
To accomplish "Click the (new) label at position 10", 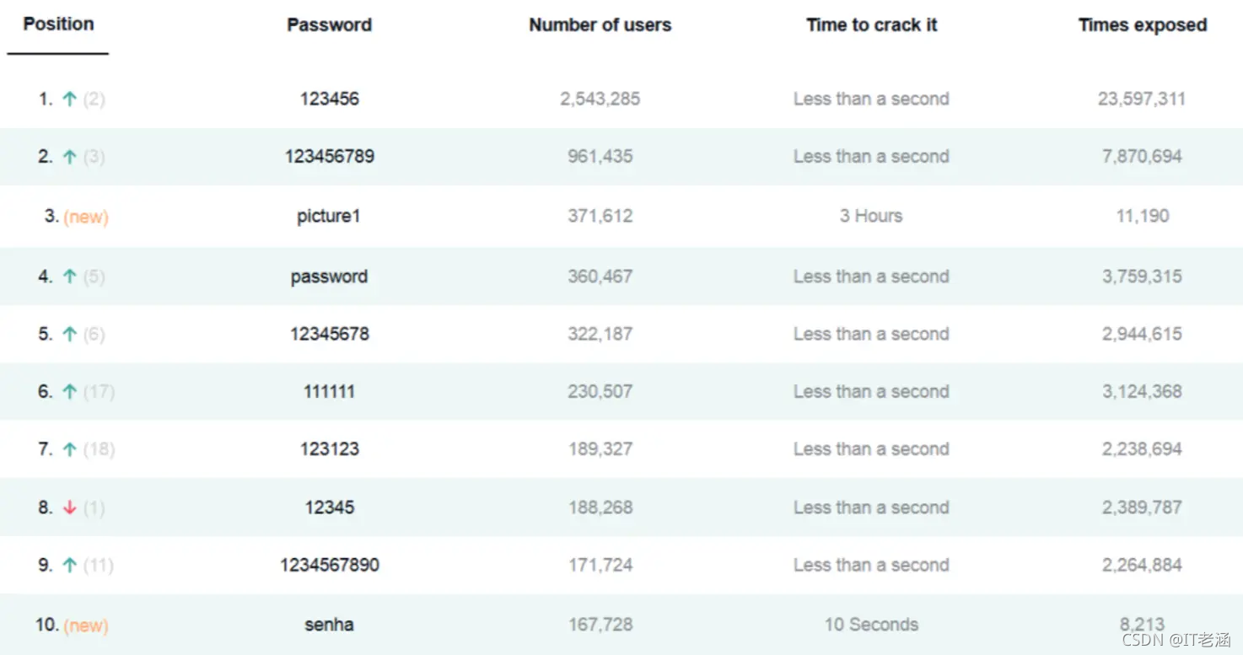I will (x=86, y=625).
